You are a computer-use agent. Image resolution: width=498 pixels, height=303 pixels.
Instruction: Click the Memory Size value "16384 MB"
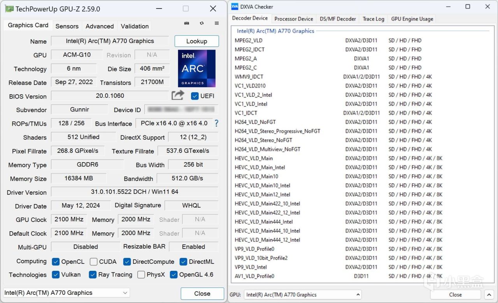pos(79,178)
